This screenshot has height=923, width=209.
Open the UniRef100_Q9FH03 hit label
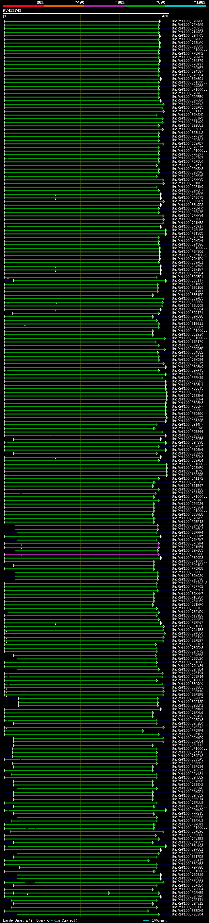coord(187,36)
